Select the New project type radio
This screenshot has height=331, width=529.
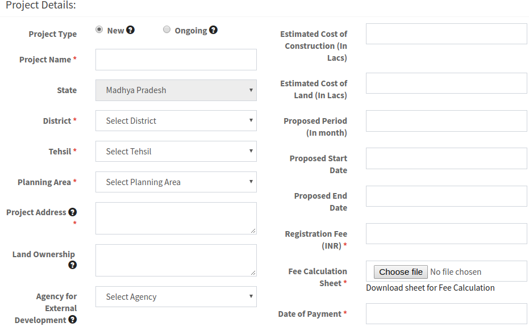tap(99, 30)
